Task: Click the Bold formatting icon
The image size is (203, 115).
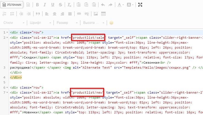Action: [38, 5]
